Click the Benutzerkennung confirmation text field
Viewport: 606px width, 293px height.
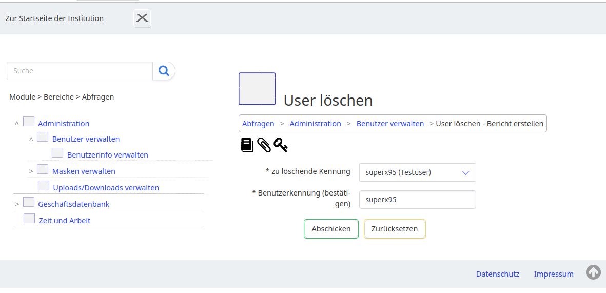(417, 200)
